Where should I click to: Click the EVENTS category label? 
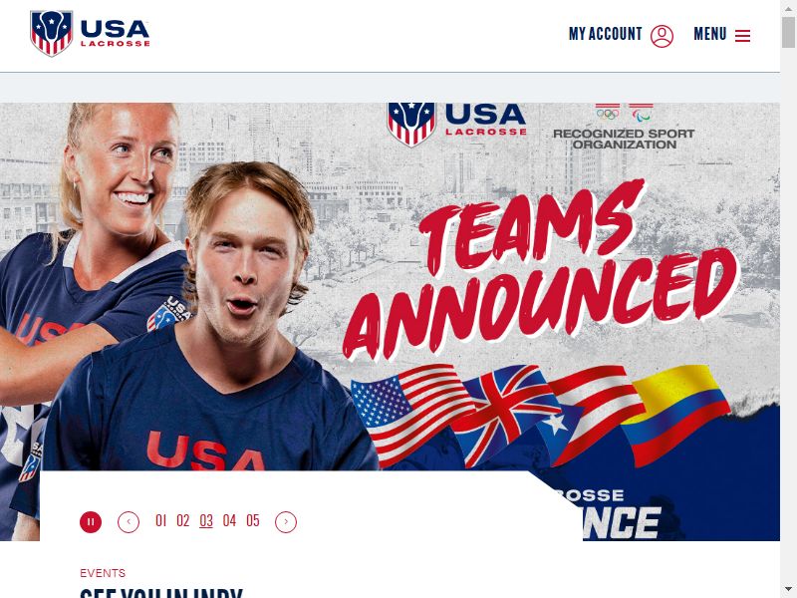click(103, 573)
